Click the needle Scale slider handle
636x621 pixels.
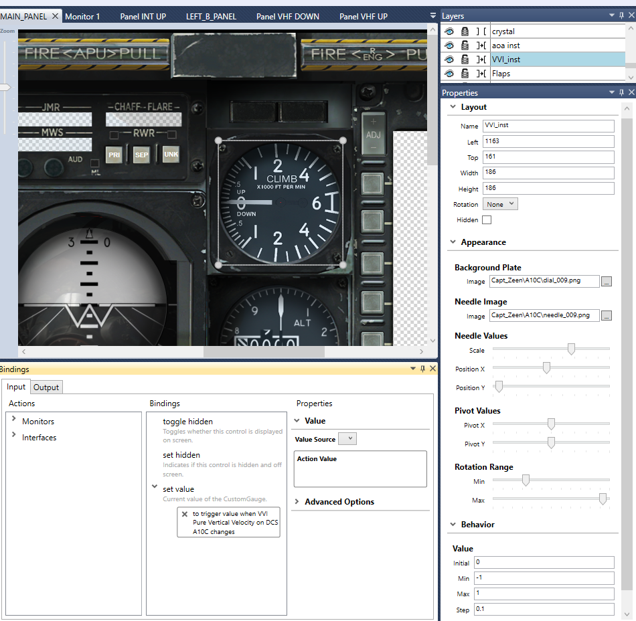(570, 349)
